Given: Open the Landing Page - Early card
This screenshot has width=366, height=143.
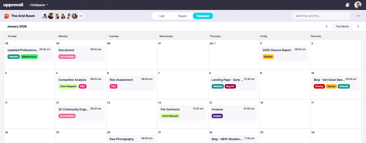Looking at the screenshot, I should click(x=233, y=83).
